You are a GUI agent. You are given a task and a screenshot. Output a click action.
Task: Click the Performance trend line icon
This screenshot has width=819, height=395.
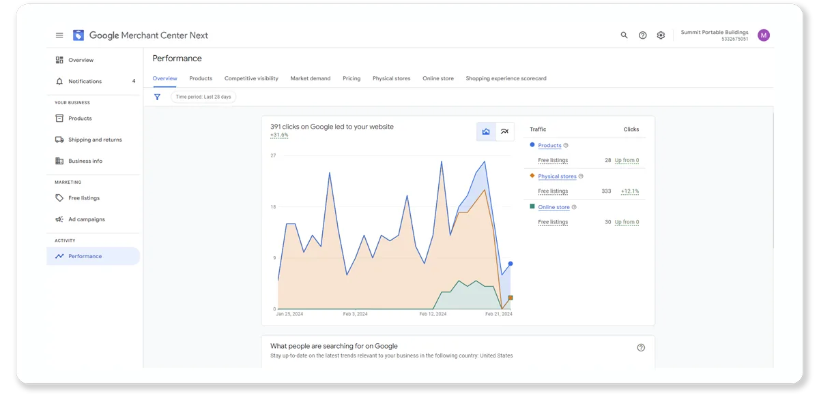click(x=59, y=256)
